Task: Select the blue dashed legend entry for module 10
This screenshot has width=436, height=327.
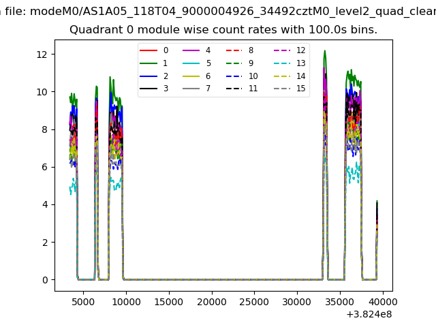Action: pyautogui.click(x=234, y=76)
